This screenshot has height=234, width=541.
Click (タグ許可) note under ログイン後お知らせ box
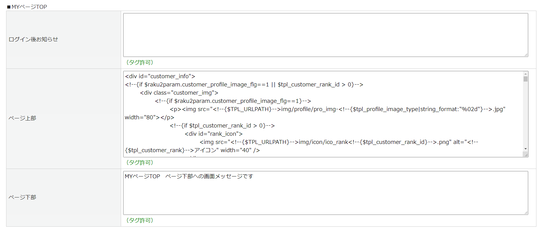pos(140,62)
